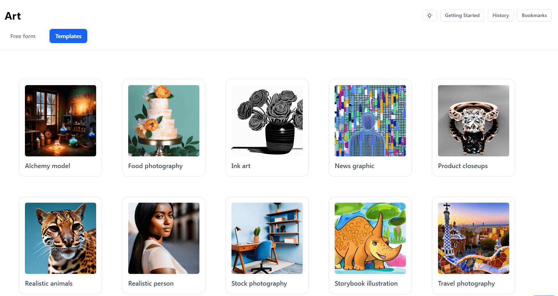Choose the Food photography cake image
The image size is (558, 296).
(x=164, y=121)
